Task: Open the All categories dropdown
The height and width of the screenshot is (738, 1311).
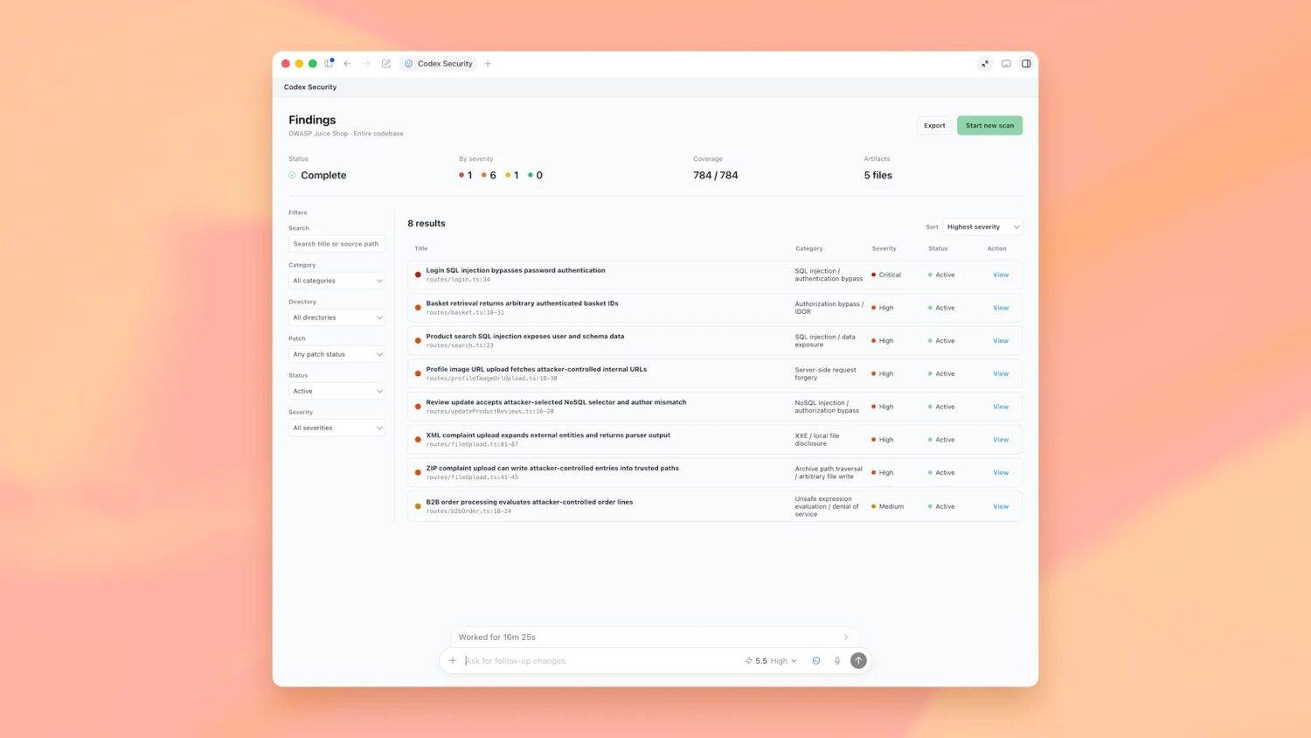Action: coord(337,281)
